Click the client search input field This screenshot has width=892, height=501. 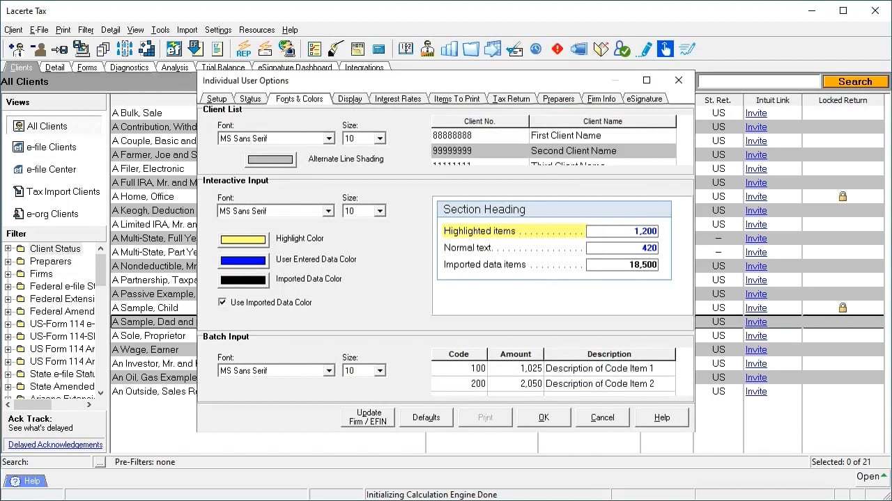(759, 81)
